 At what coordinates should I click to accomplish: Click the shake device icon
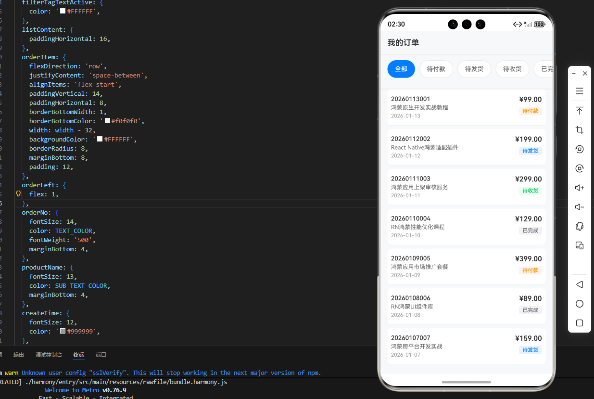580,226
